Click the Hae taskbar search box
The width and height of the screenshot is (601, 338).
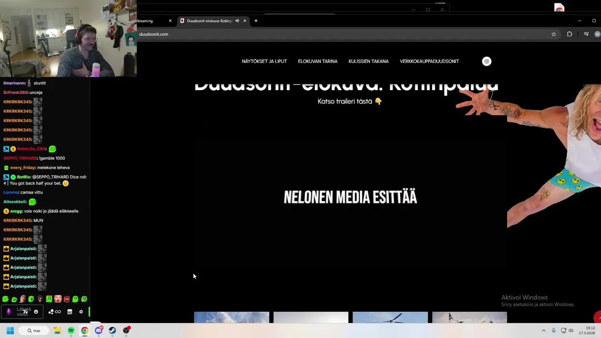(34, 330)
